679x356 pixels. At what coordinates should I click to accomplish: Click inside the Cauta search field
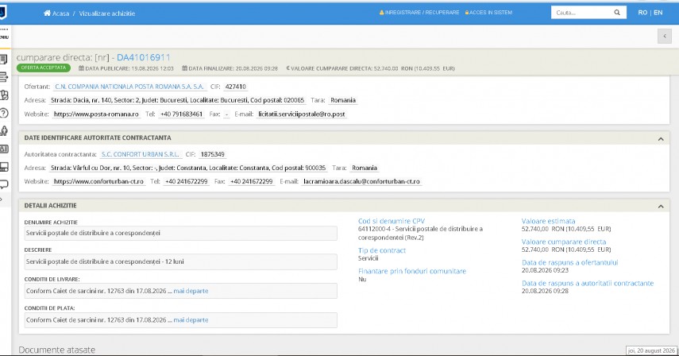click(581, 13)
